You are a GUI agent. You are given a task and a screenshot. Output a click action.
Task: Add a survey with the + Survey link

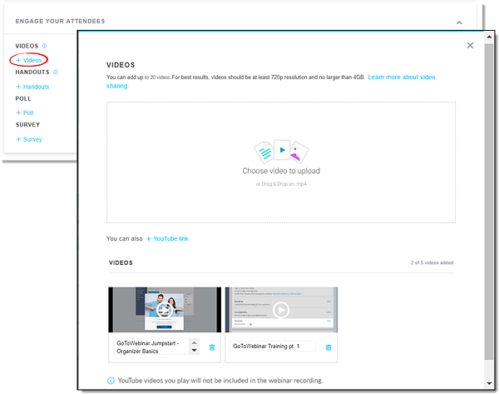[x=29, y=139]
